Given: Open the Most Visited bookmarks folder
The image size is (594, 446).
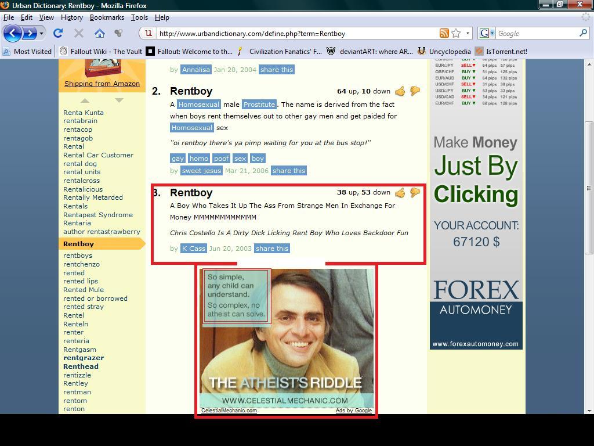Looking at the screenshot, I should click(27, 51).
